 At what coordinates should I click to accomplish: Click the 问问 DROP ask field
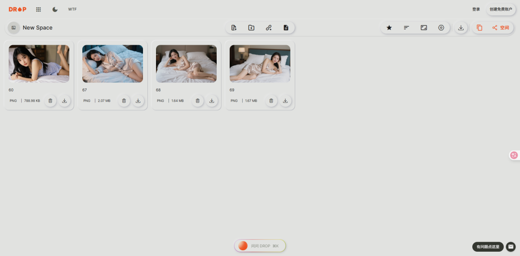(260, 246)
